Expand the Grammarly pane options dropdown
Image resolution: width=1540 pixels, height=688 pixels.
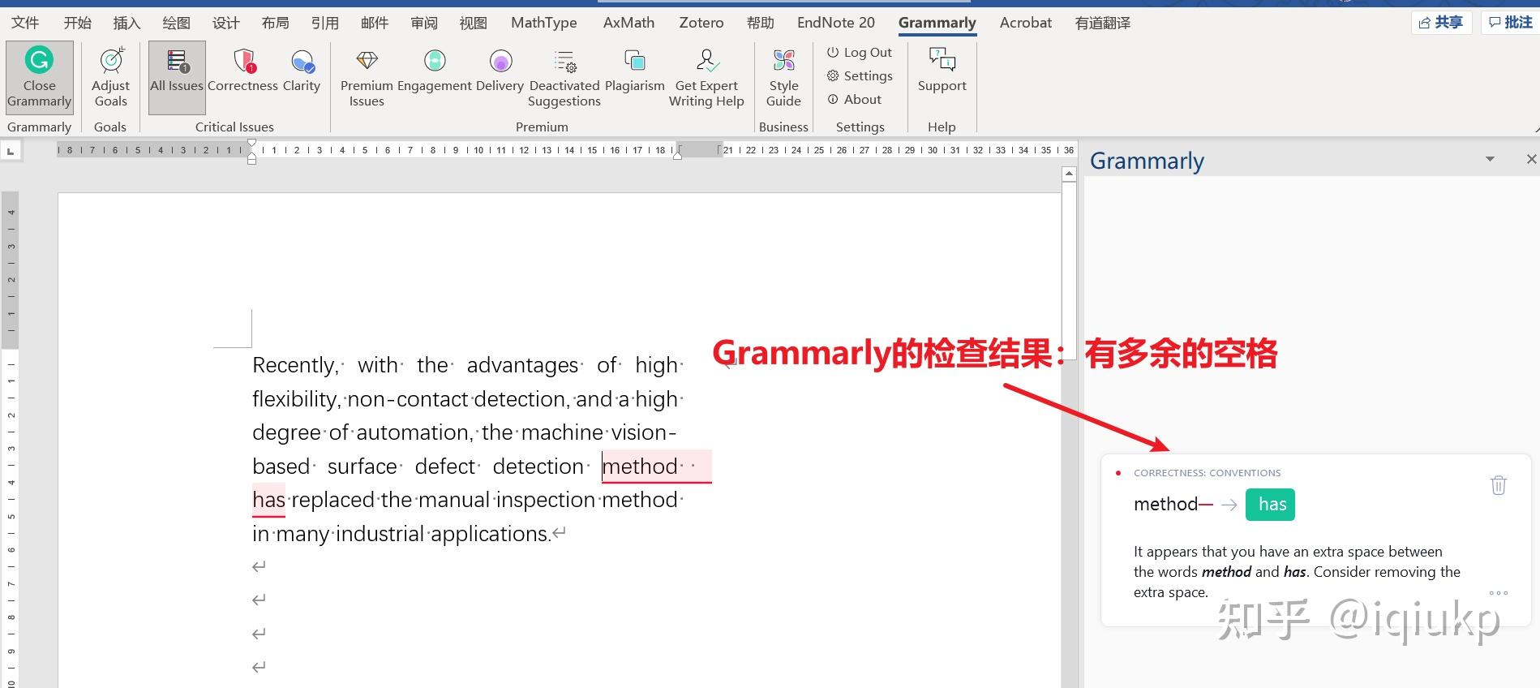pyautogui.click(x=1490, y=159)
